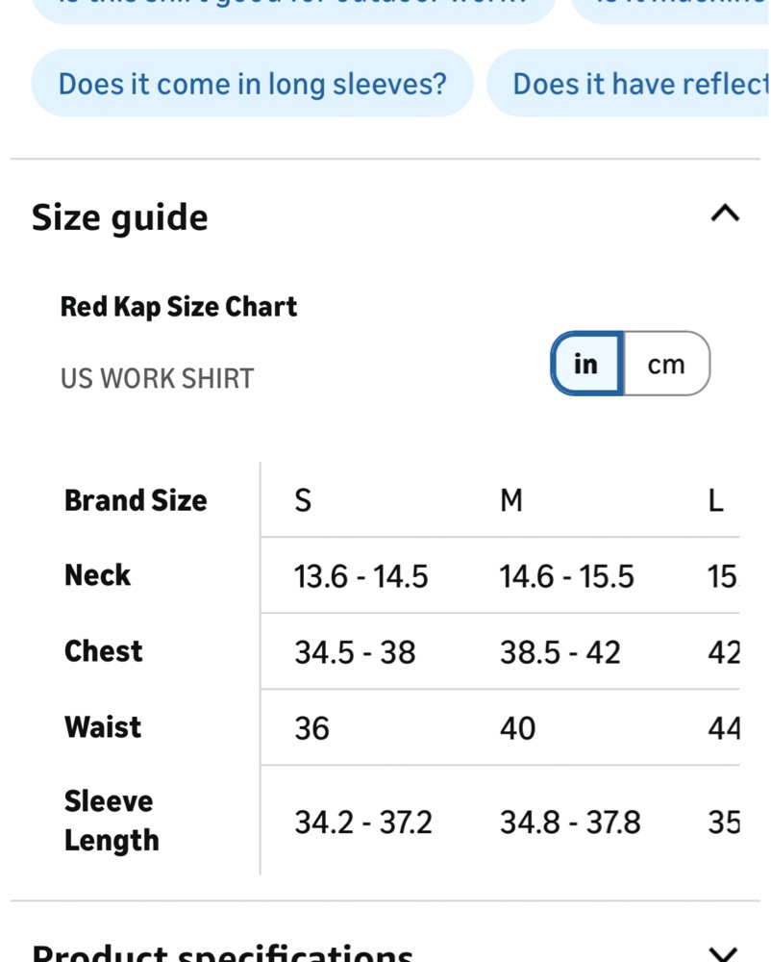Collapse the Size guide section chevron
Viewport: 771px width, 962px height.
pos(725,214)
